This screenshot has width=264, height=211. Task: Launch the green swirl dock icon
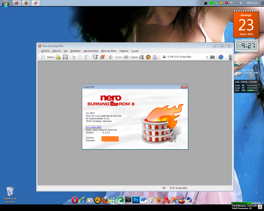coord(121,200)
